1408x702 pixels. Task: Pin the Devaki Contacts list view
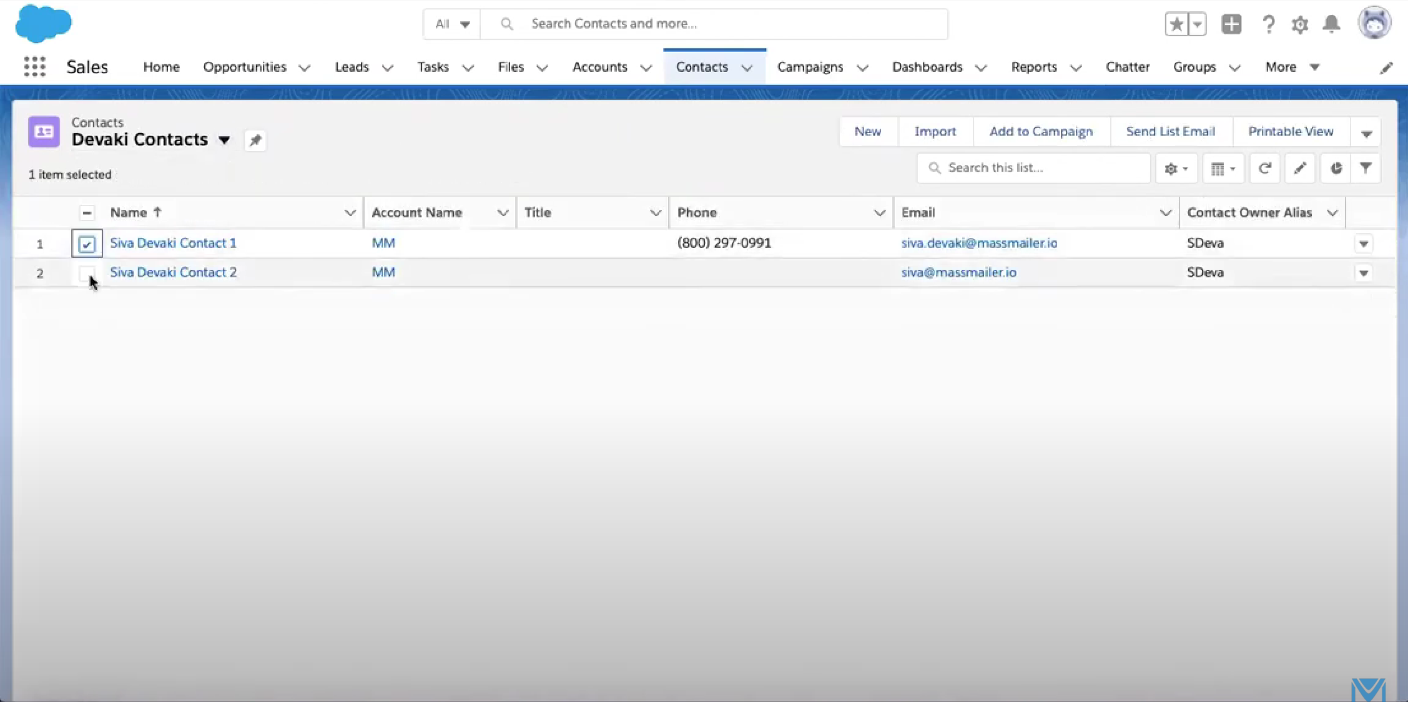click(x=255, y=141)
